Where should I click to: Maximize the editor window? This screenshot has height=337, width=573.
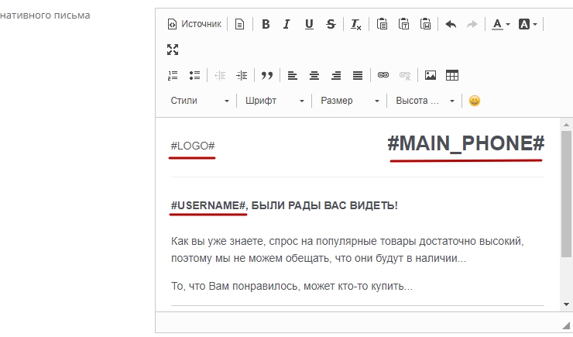(173, 50)
